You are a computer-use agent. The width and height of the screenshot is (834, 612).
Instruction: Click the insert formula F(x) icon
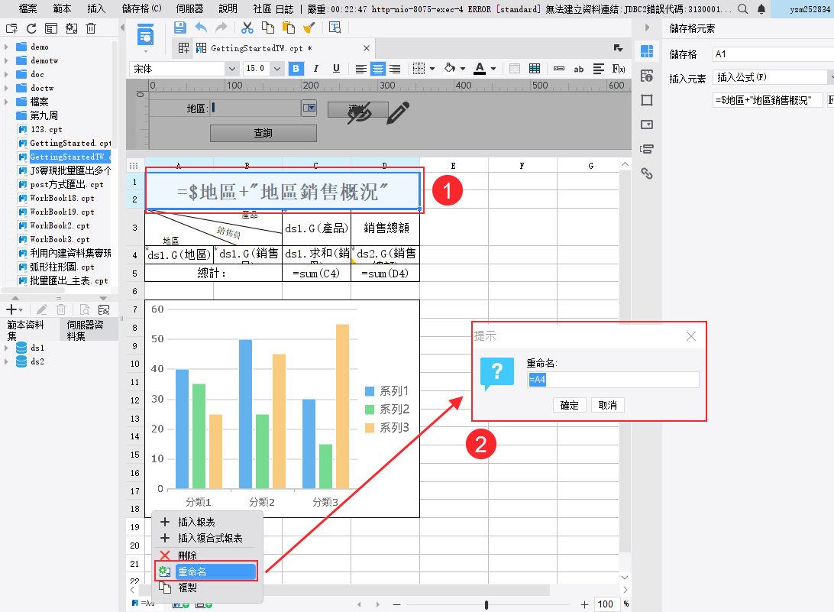(619, 69)
